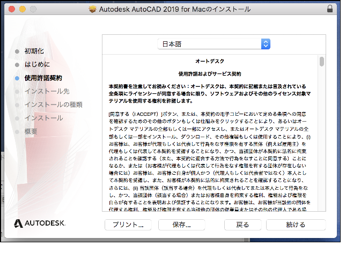This screenshot has height=253, width=346.
Task: Click the プリント... button
Action: tap(128, 225)
